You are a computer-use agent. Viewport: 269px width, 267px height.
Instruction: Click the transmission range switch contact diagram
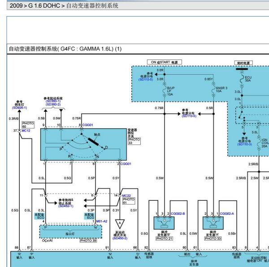click(83, 144)
